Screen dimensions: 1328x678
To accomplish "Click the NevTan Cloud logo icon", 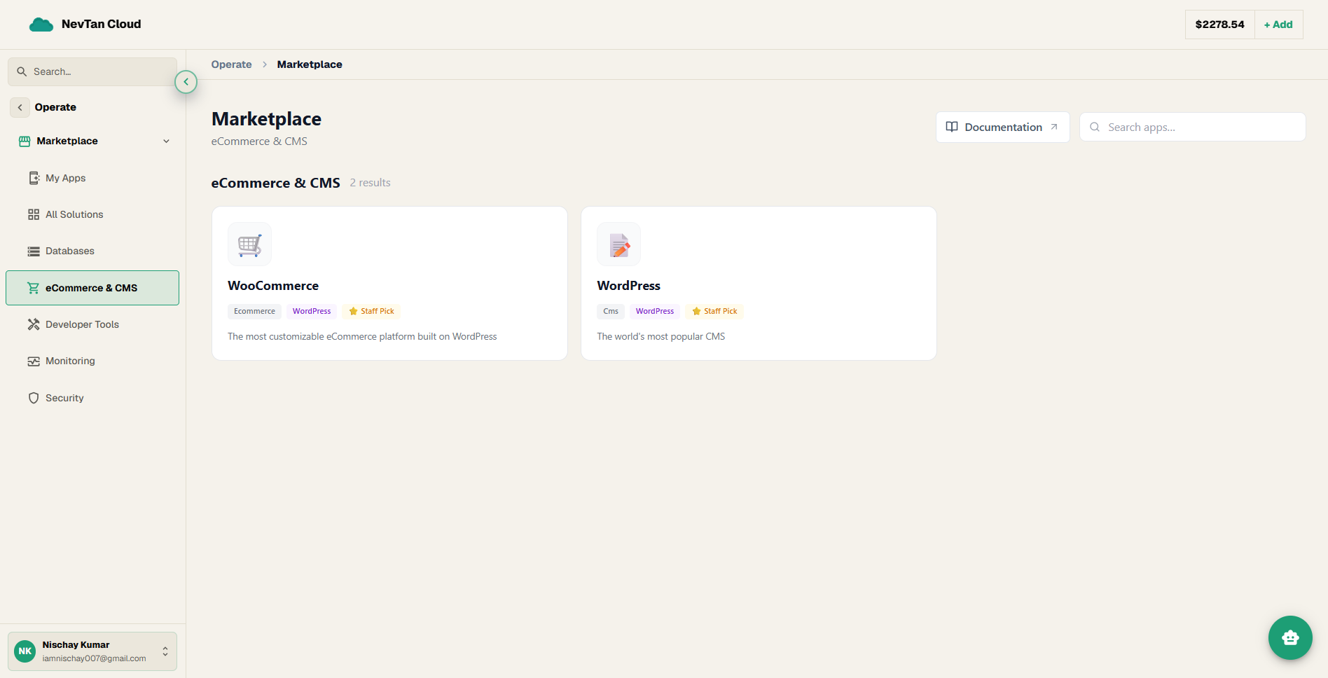I will (x=41, y=25).
